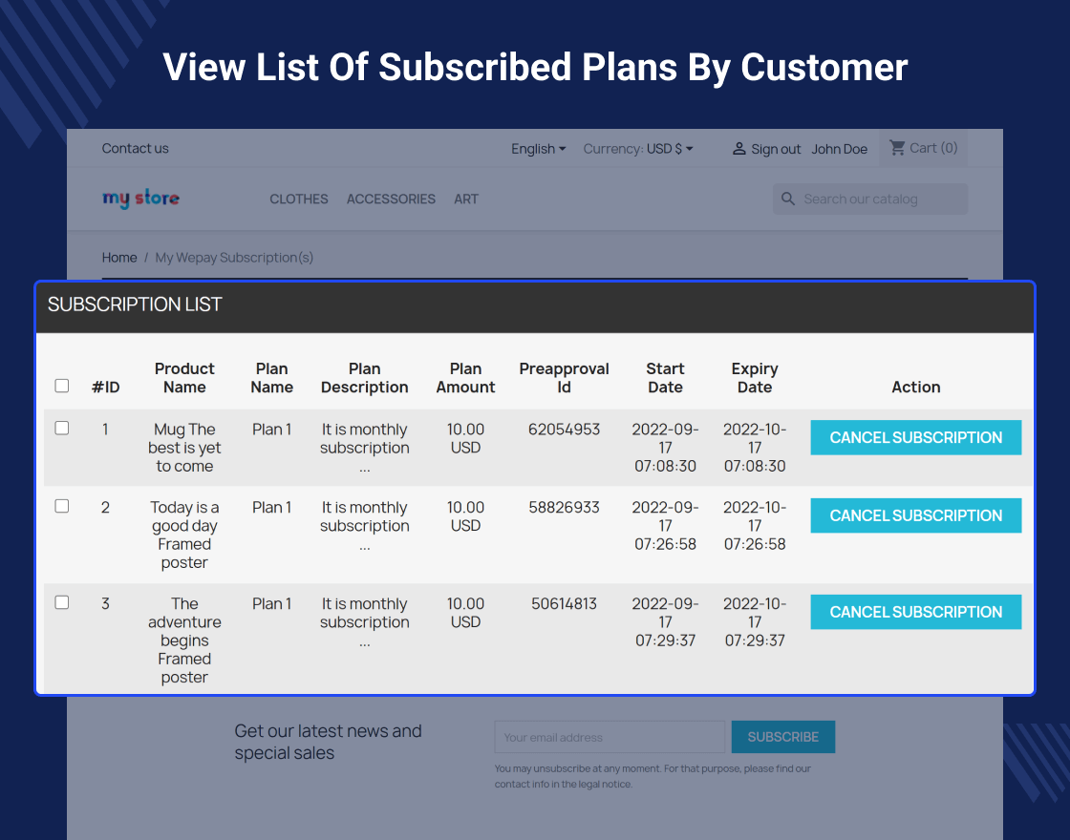Click start date 2022-09-17 07:08:30
This screenshot has width=1070, height=840.
pos(665,448)
